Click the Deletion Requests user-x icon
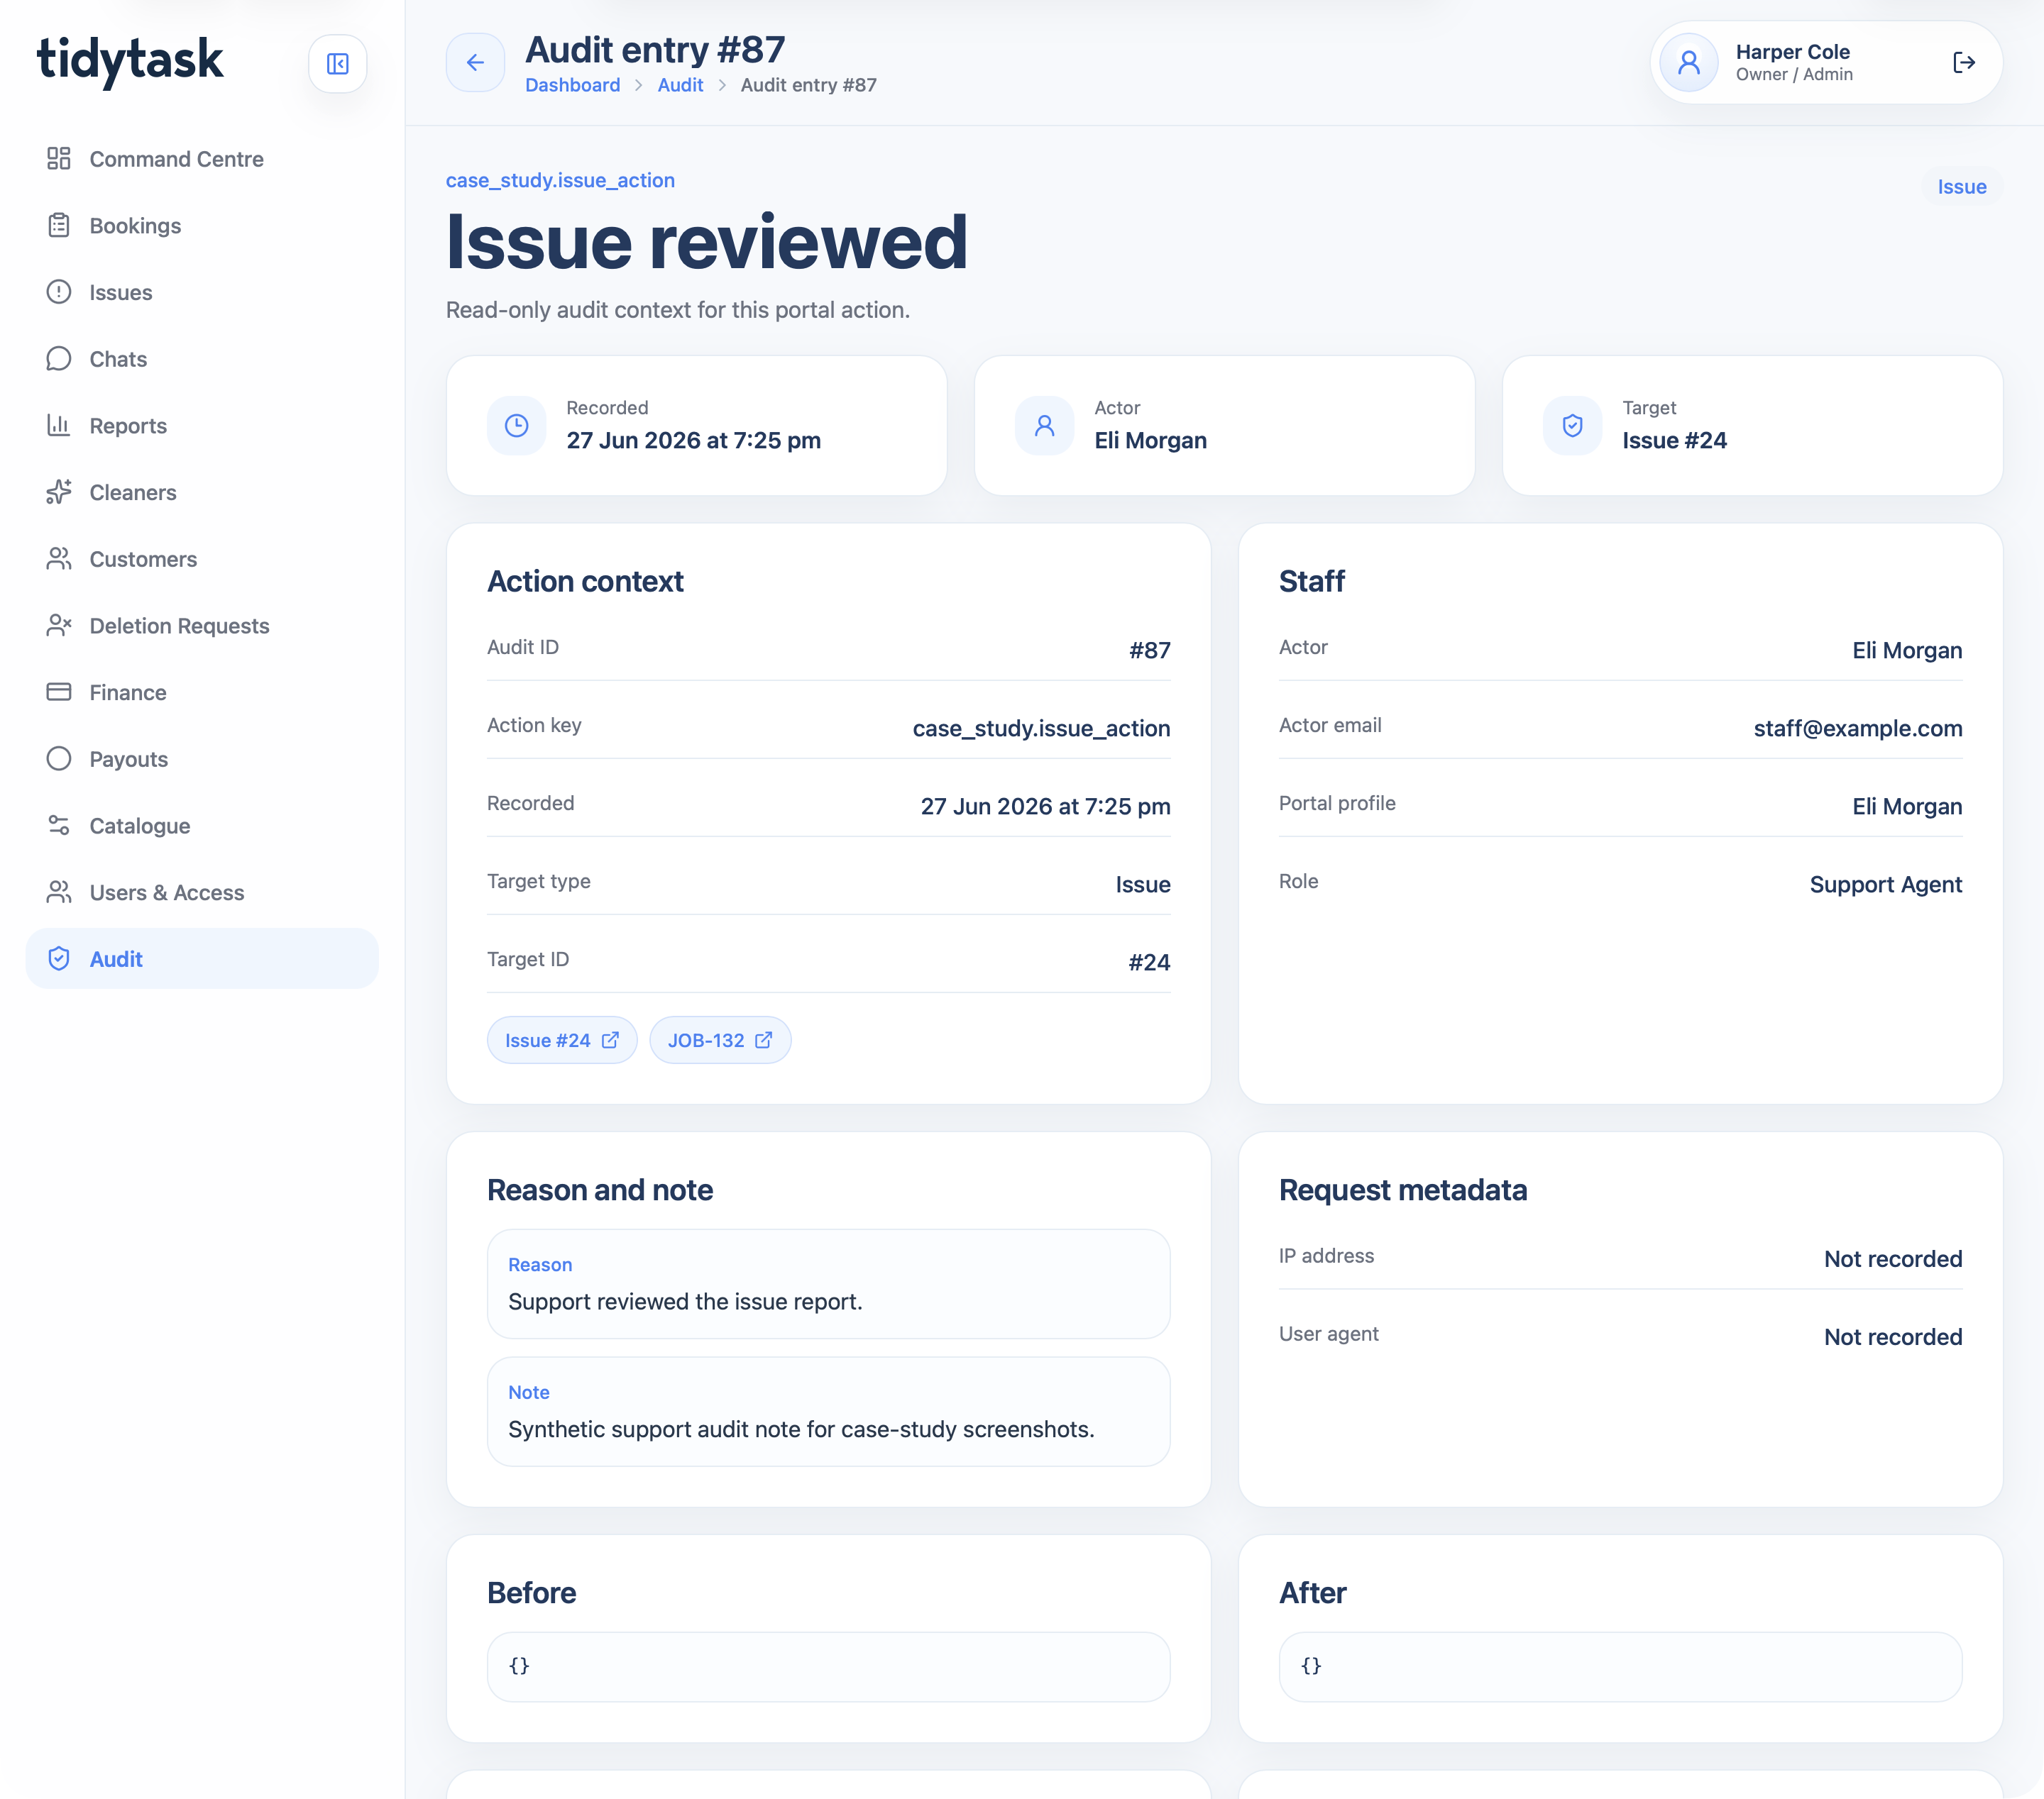2044x1799 pixels. [x=59, y=625]
